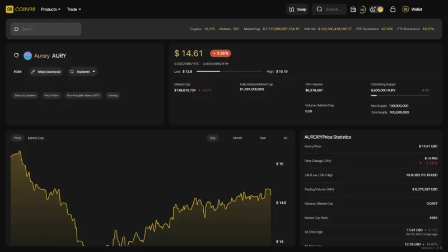Click the All Time High 15.91 USD value

pyautogui.click(x=414, y=230)
